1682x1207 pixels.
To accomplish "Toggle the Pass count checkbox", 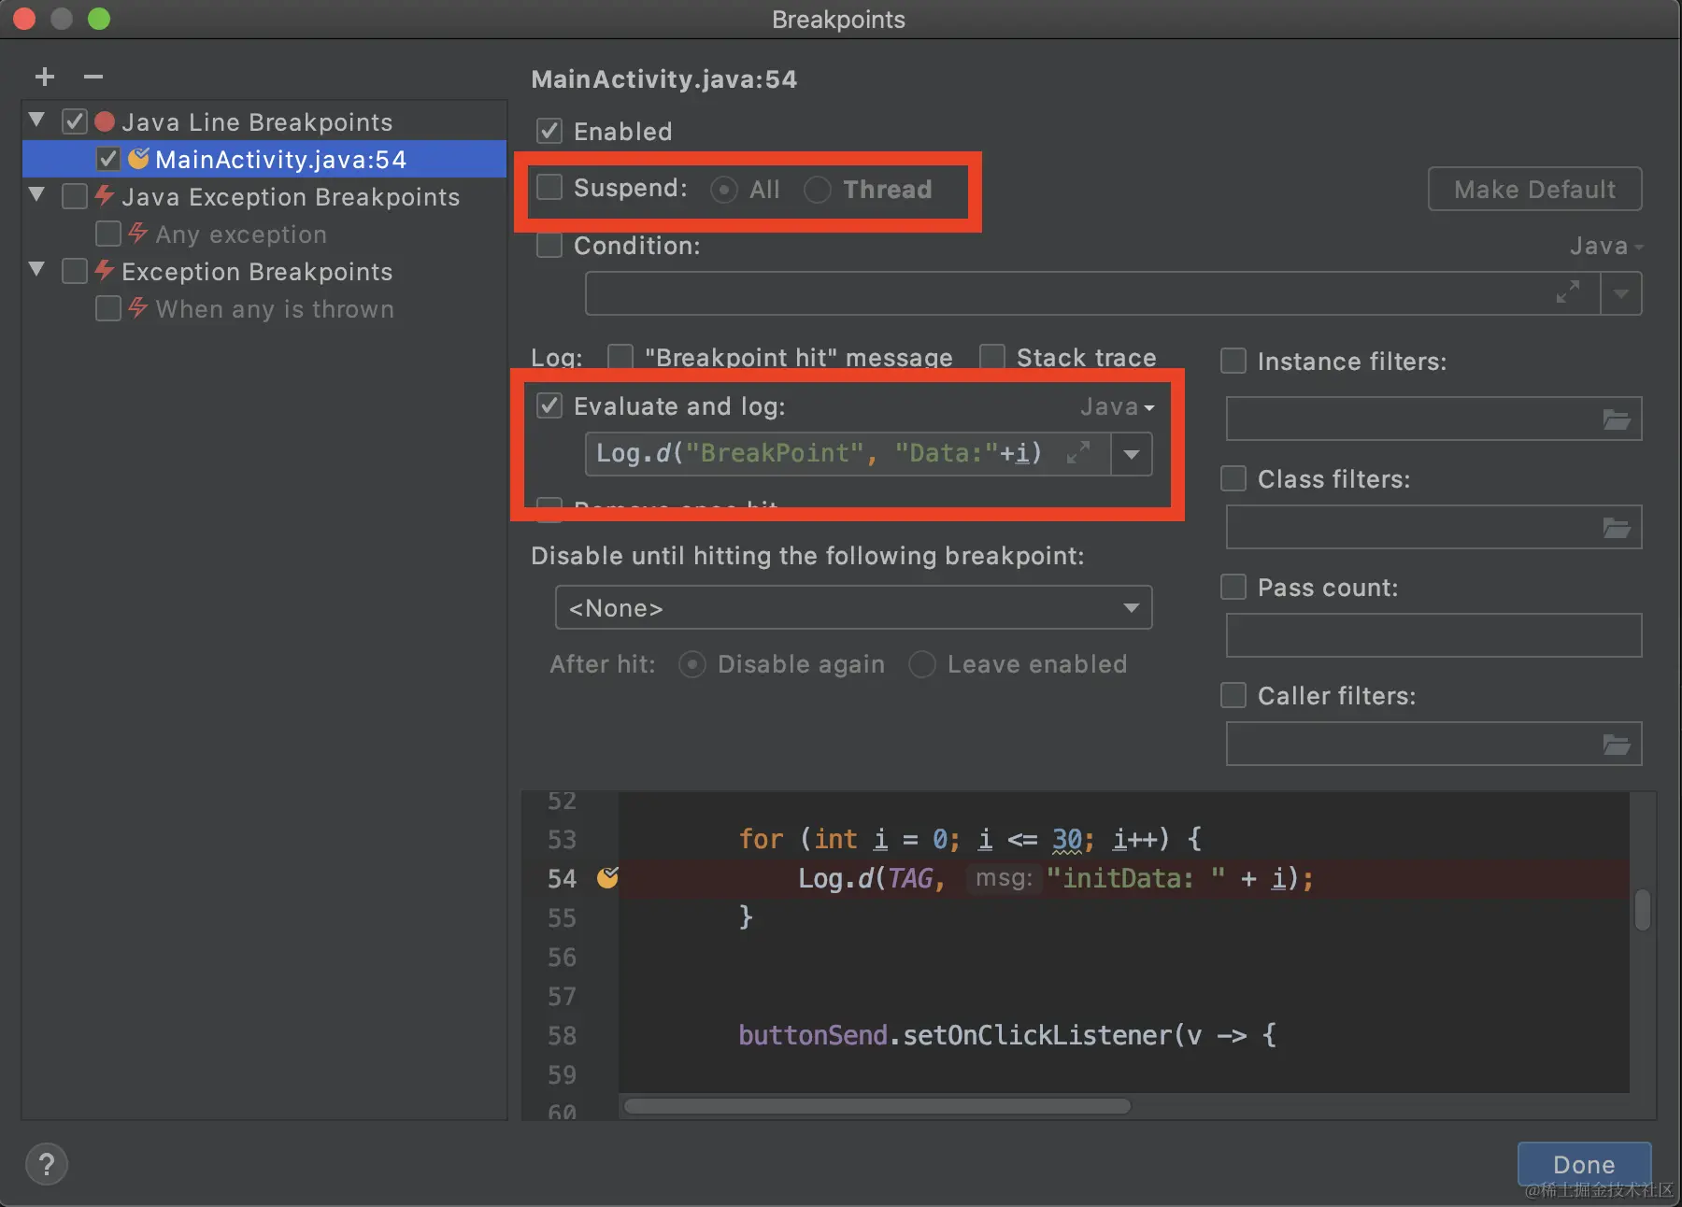I will click(1233, 587).
